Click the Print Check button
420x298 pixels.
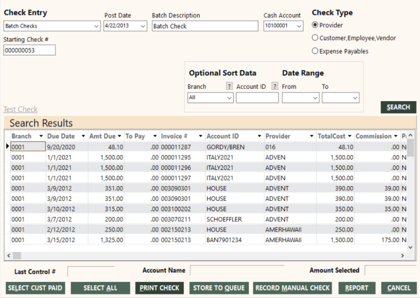(x=160, y=288)
